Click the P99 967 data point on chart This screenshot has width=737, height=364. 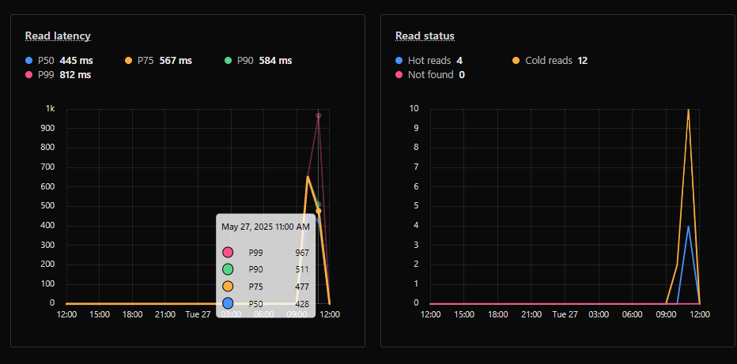pos(318,115)
